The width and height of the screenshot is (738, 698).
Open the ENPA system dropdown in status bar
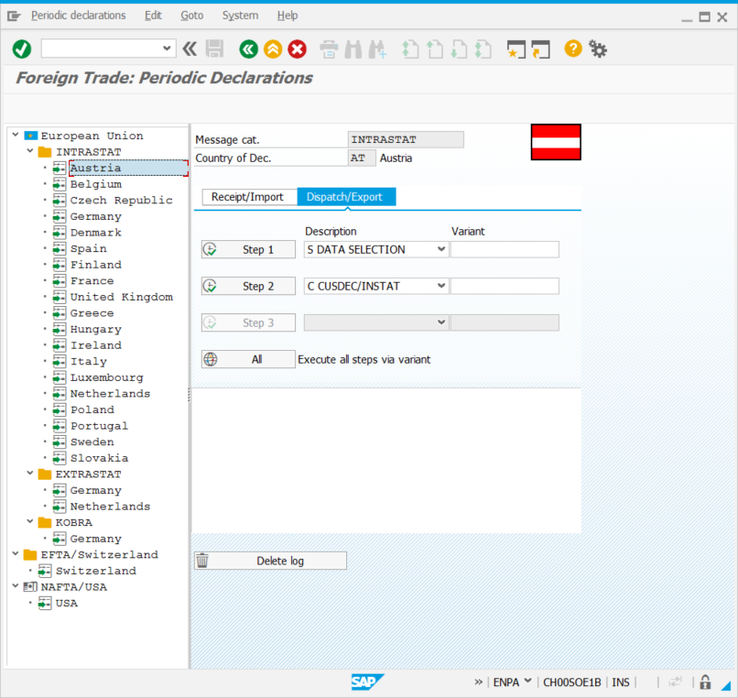[527, 681]
